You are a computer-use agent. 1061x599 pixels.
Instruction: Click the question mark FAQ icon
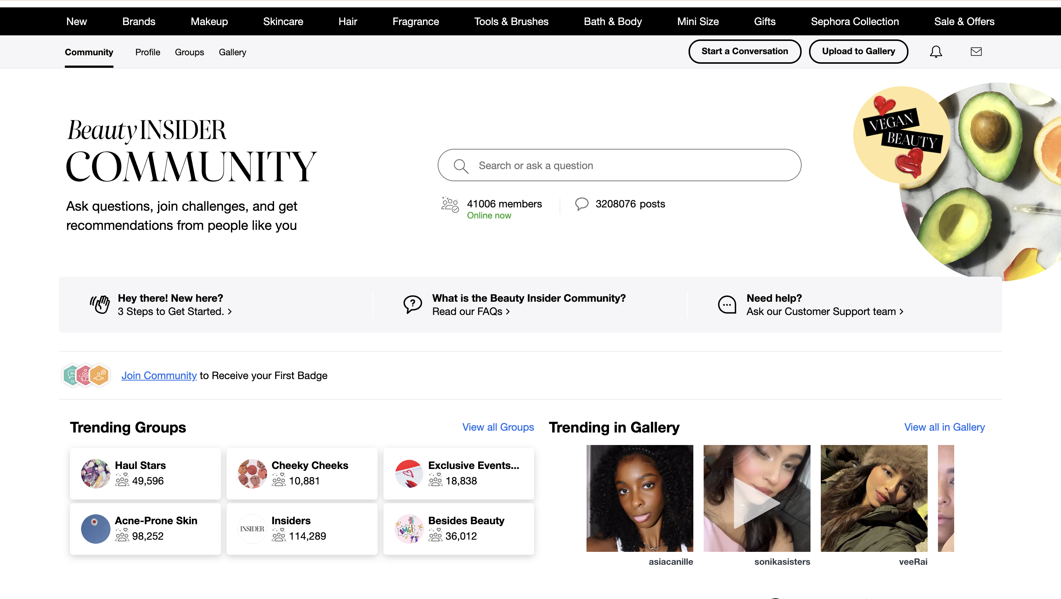tap(413, 304)
